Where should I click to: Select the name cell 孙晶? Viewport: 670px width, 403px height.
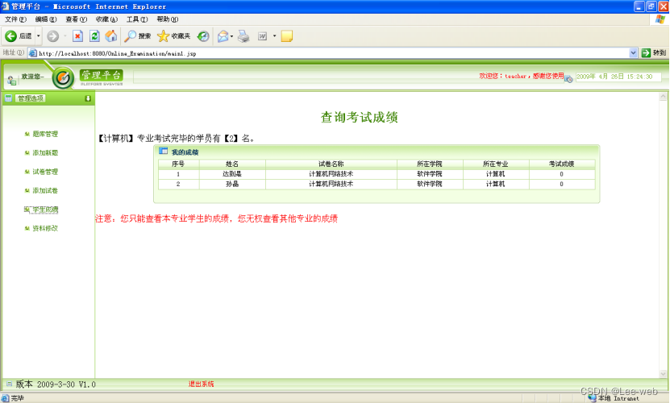(232, 184)
